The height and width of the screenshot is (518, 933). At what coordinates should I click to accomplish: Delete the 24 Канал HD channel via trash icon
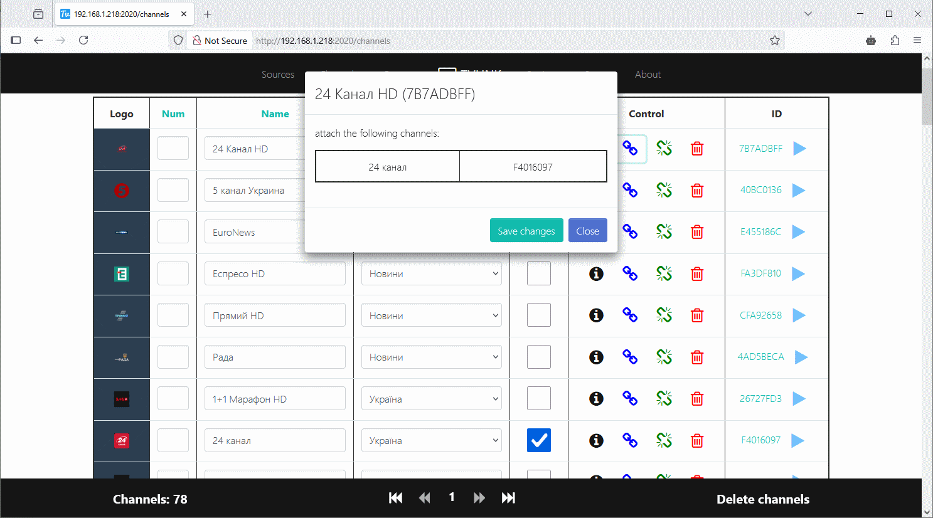(x=697, y=149)
